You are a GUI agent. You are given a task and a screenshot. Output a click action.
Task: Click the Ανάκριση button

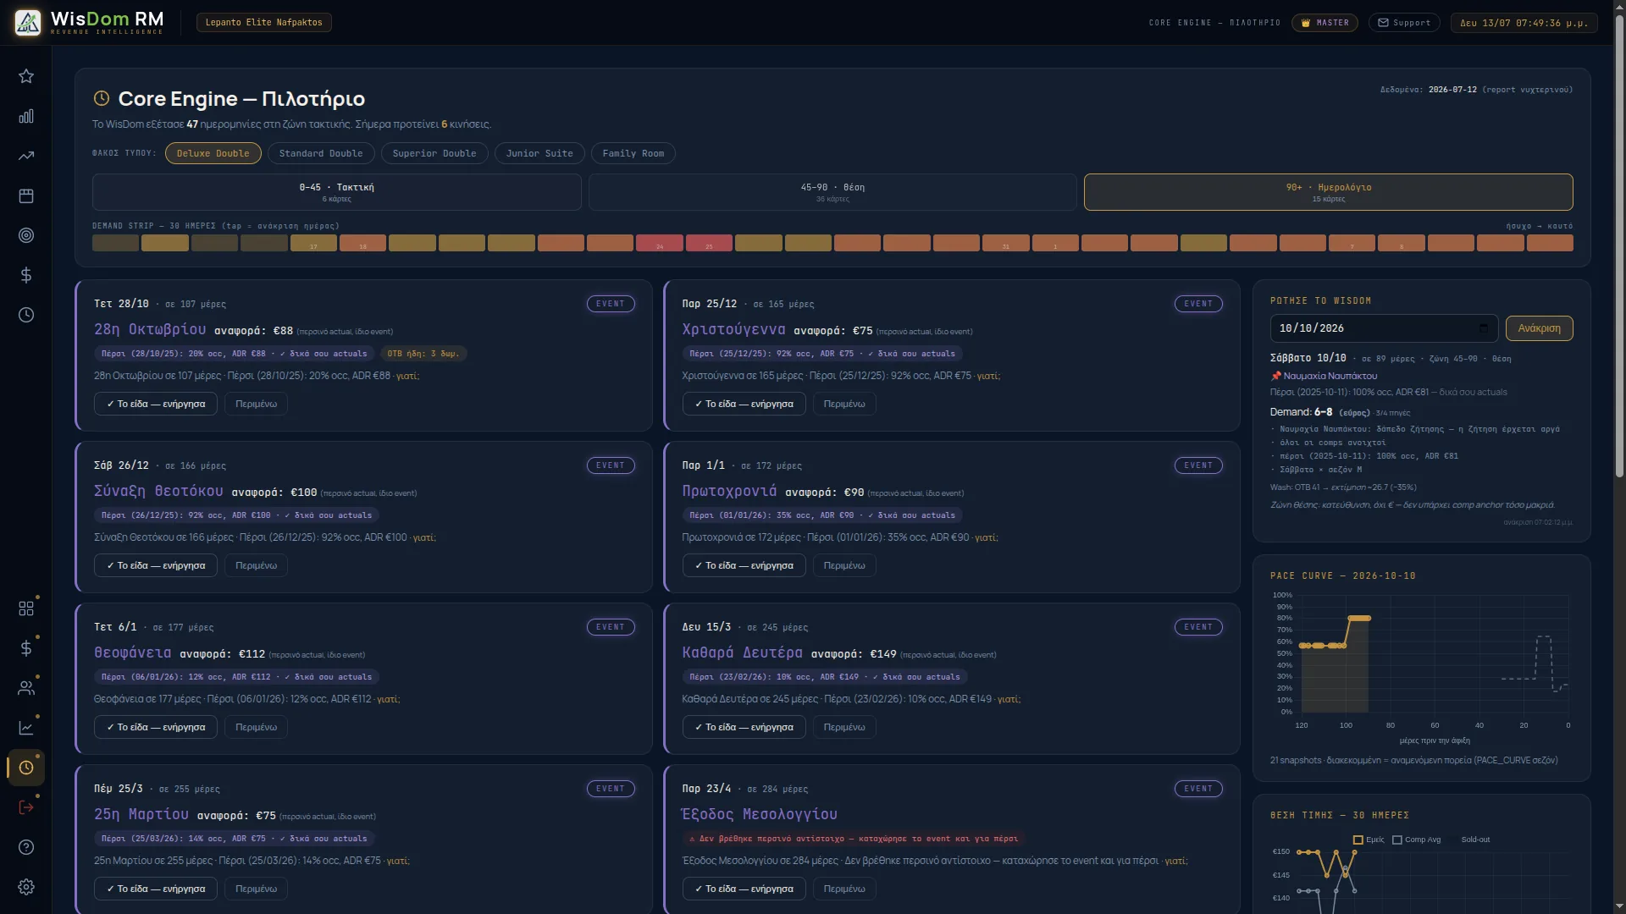(1539, 328)
